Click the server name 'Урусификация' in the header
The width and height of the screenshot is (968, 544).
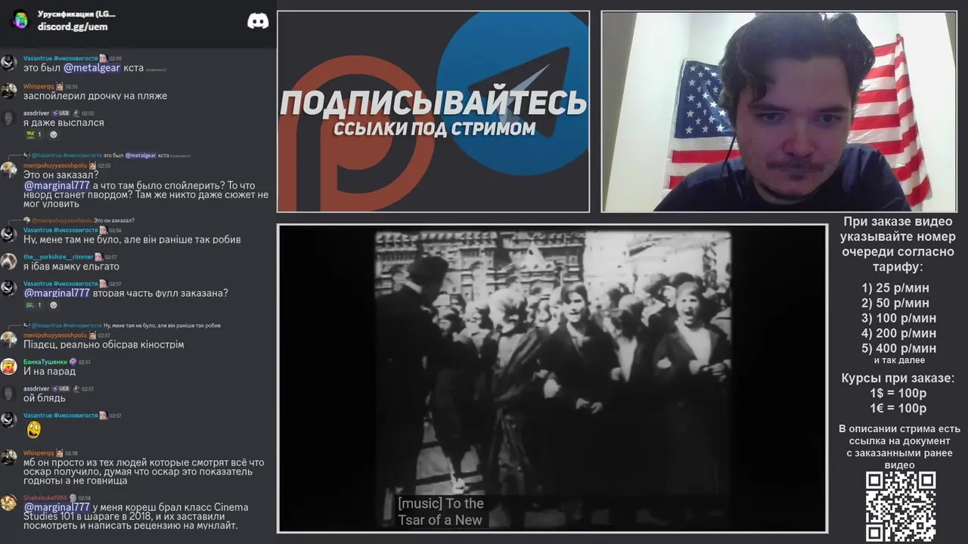(76, 14)
